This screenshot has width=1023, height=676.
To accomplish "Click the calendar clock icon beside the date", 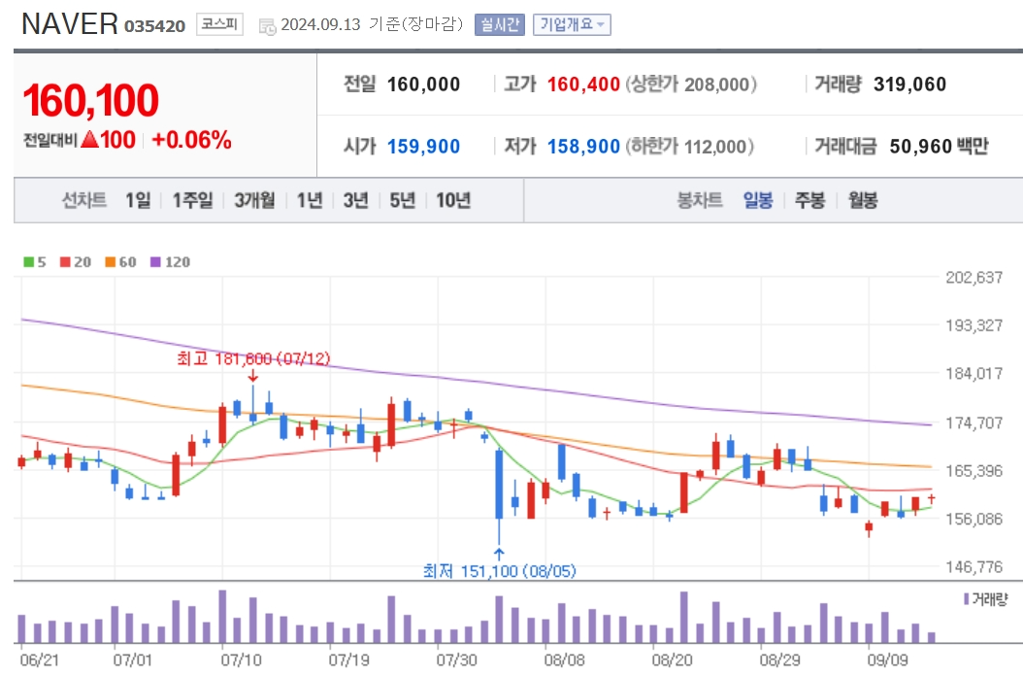I will point(268,27).
